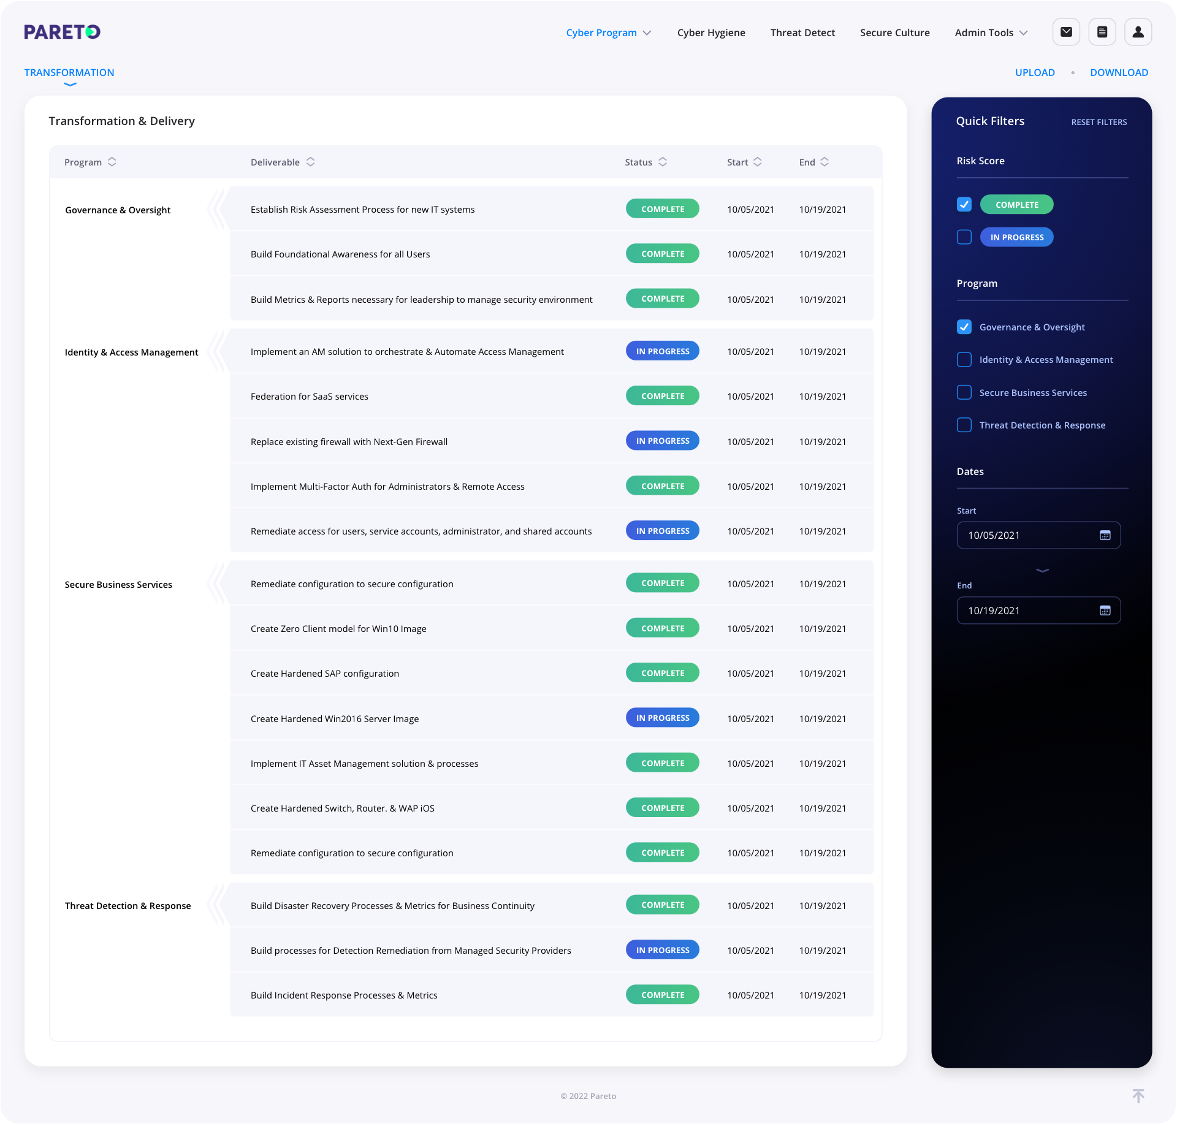Viewport: 1177px width, 1126px height.
Task: Open the calendar picker for the End date
Action: (x=1105, y=610)
